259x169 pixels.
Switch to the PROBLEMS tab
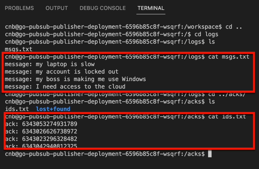coord(19,8)
